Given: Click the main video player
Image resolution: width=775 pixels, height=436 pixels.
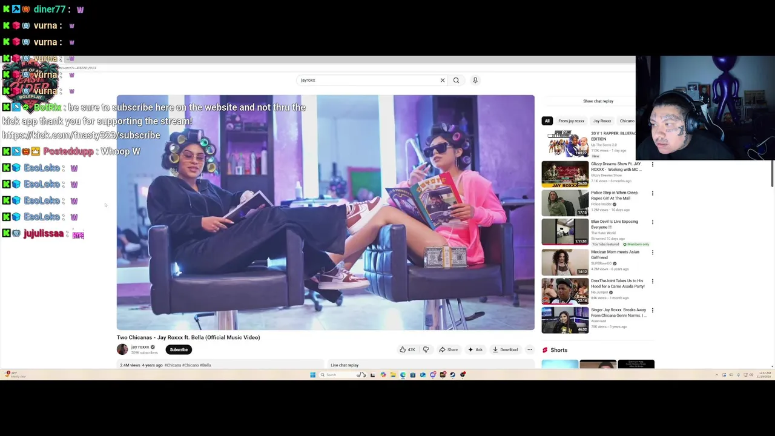Looking at the screenshot, I should click(326, 213).
